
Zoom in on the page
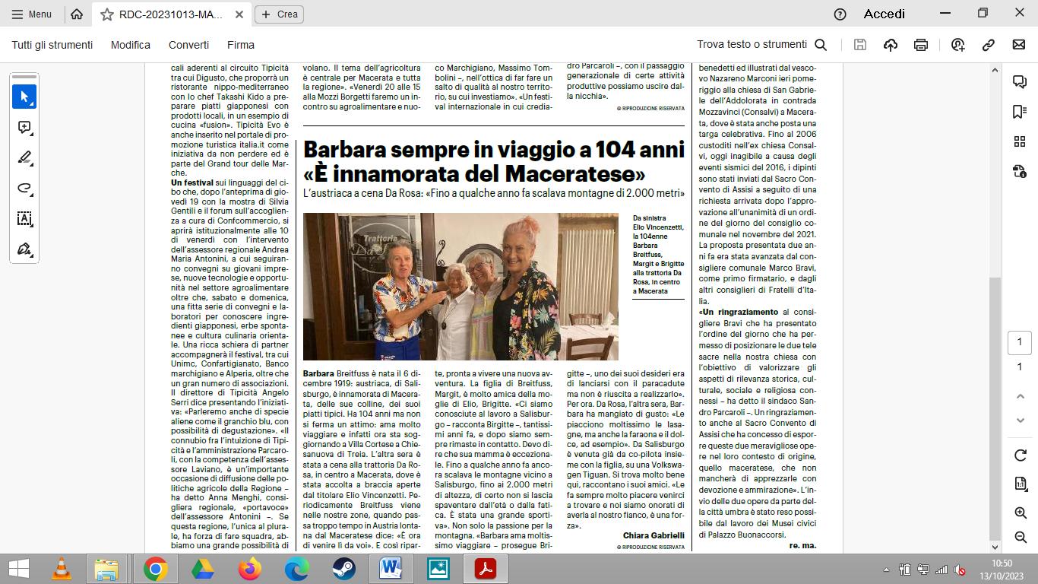[x=1021, y=513]
